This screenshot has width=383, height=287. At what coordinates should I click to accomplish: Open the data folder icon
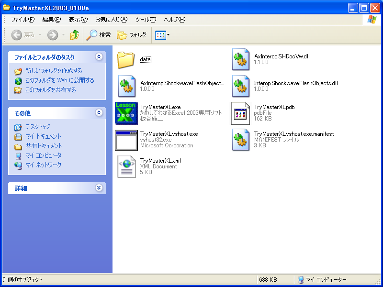126,60
